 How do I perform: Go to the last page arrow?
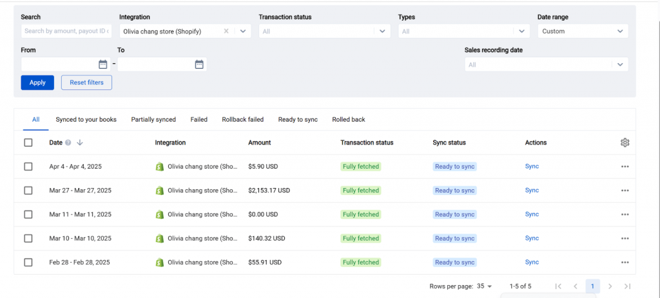click(x=627, y=286)
